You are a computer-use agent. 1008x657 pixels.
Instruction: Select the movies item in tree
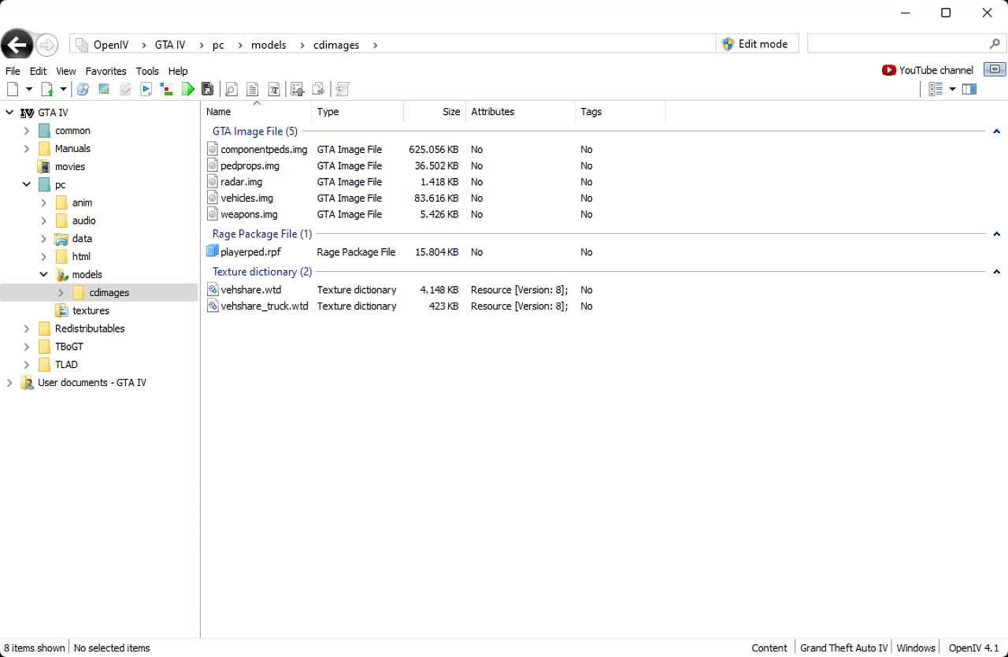click(x=70, y=166)
